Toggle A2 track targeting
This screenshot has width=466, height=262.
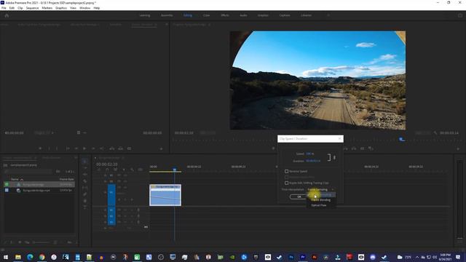point(111,216)
